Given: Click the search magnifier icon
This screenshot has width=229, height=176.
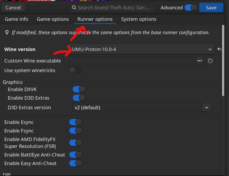Looking at the screenshot, I should point(74,7).
